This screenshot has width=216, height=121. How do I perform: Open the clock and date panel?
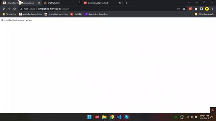(204, 117)
